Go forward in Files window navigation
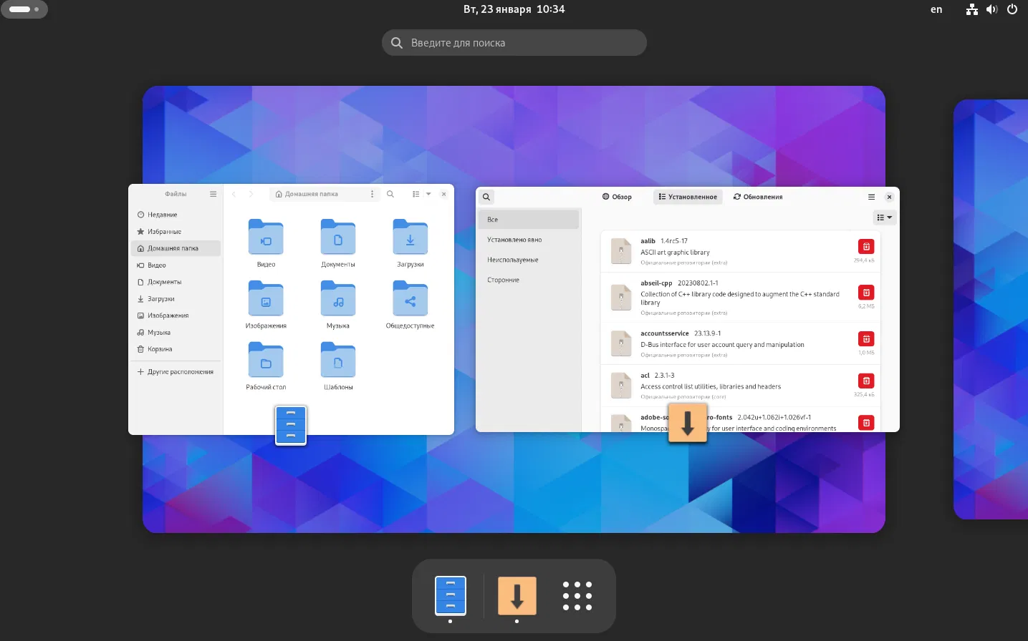 pos(251,194)
